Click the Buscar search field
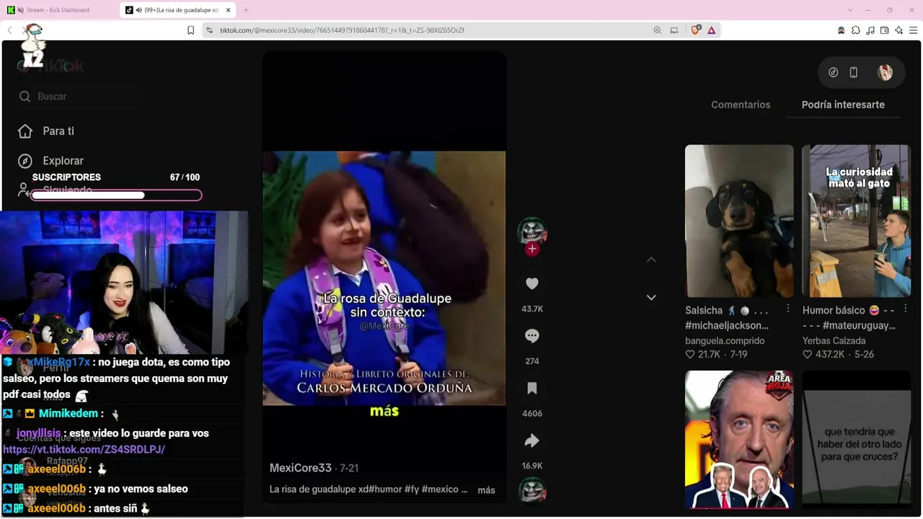Viewport: 923px width, 519px height. tap(79, 97)
